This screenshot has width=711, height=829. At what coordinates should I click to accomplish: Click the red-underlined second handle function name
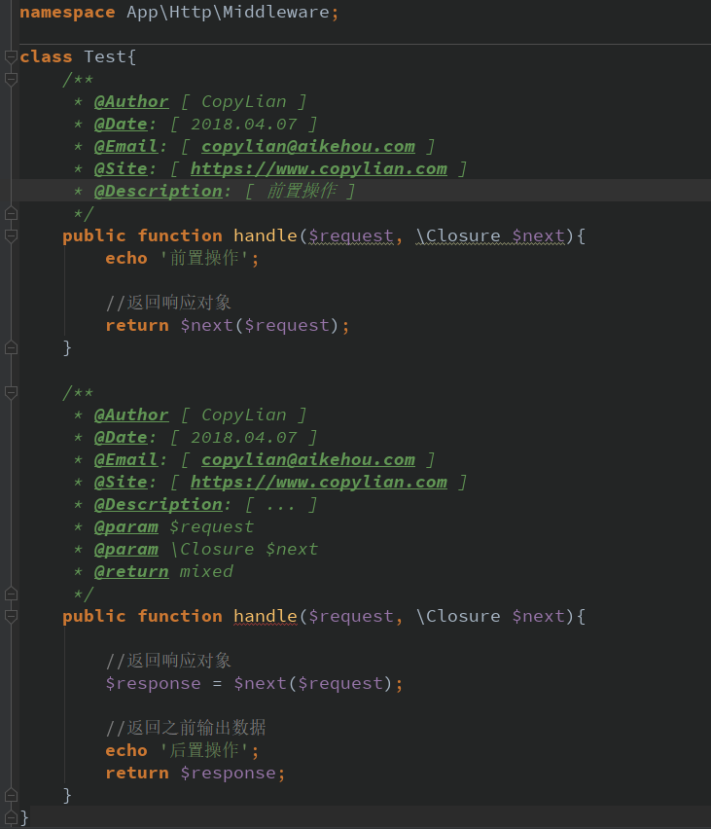click(x=265, y=616)
